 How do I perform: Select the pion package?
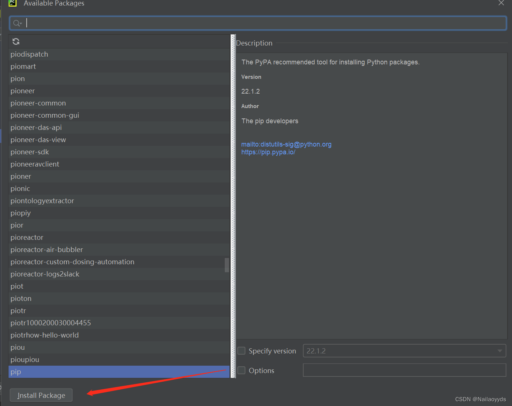coord(119,79)
